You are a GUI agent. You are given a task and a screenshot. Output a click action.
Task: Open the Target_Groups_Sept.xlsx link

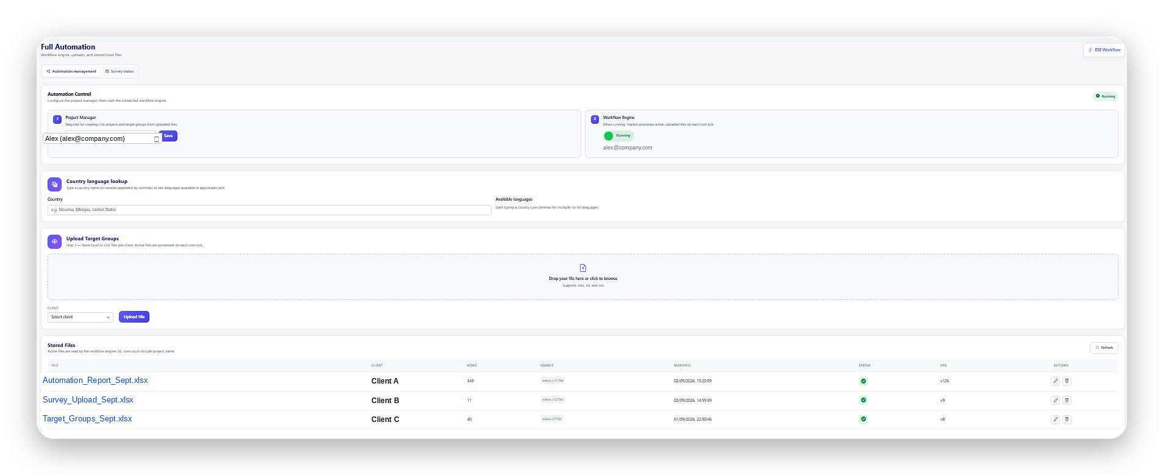(x=87, y=419)
